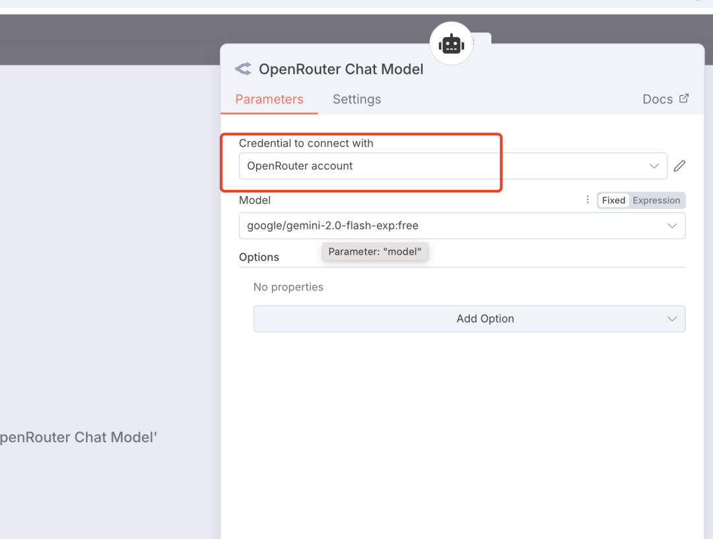Switch Model field to Expression mode
The height and width of the screenshot is (539, 713).
(656, 201)
